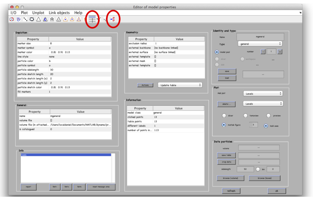This screenshot has height=200, width=313.
Task: Select the tomoview radio button
Action: click(246, 115)
